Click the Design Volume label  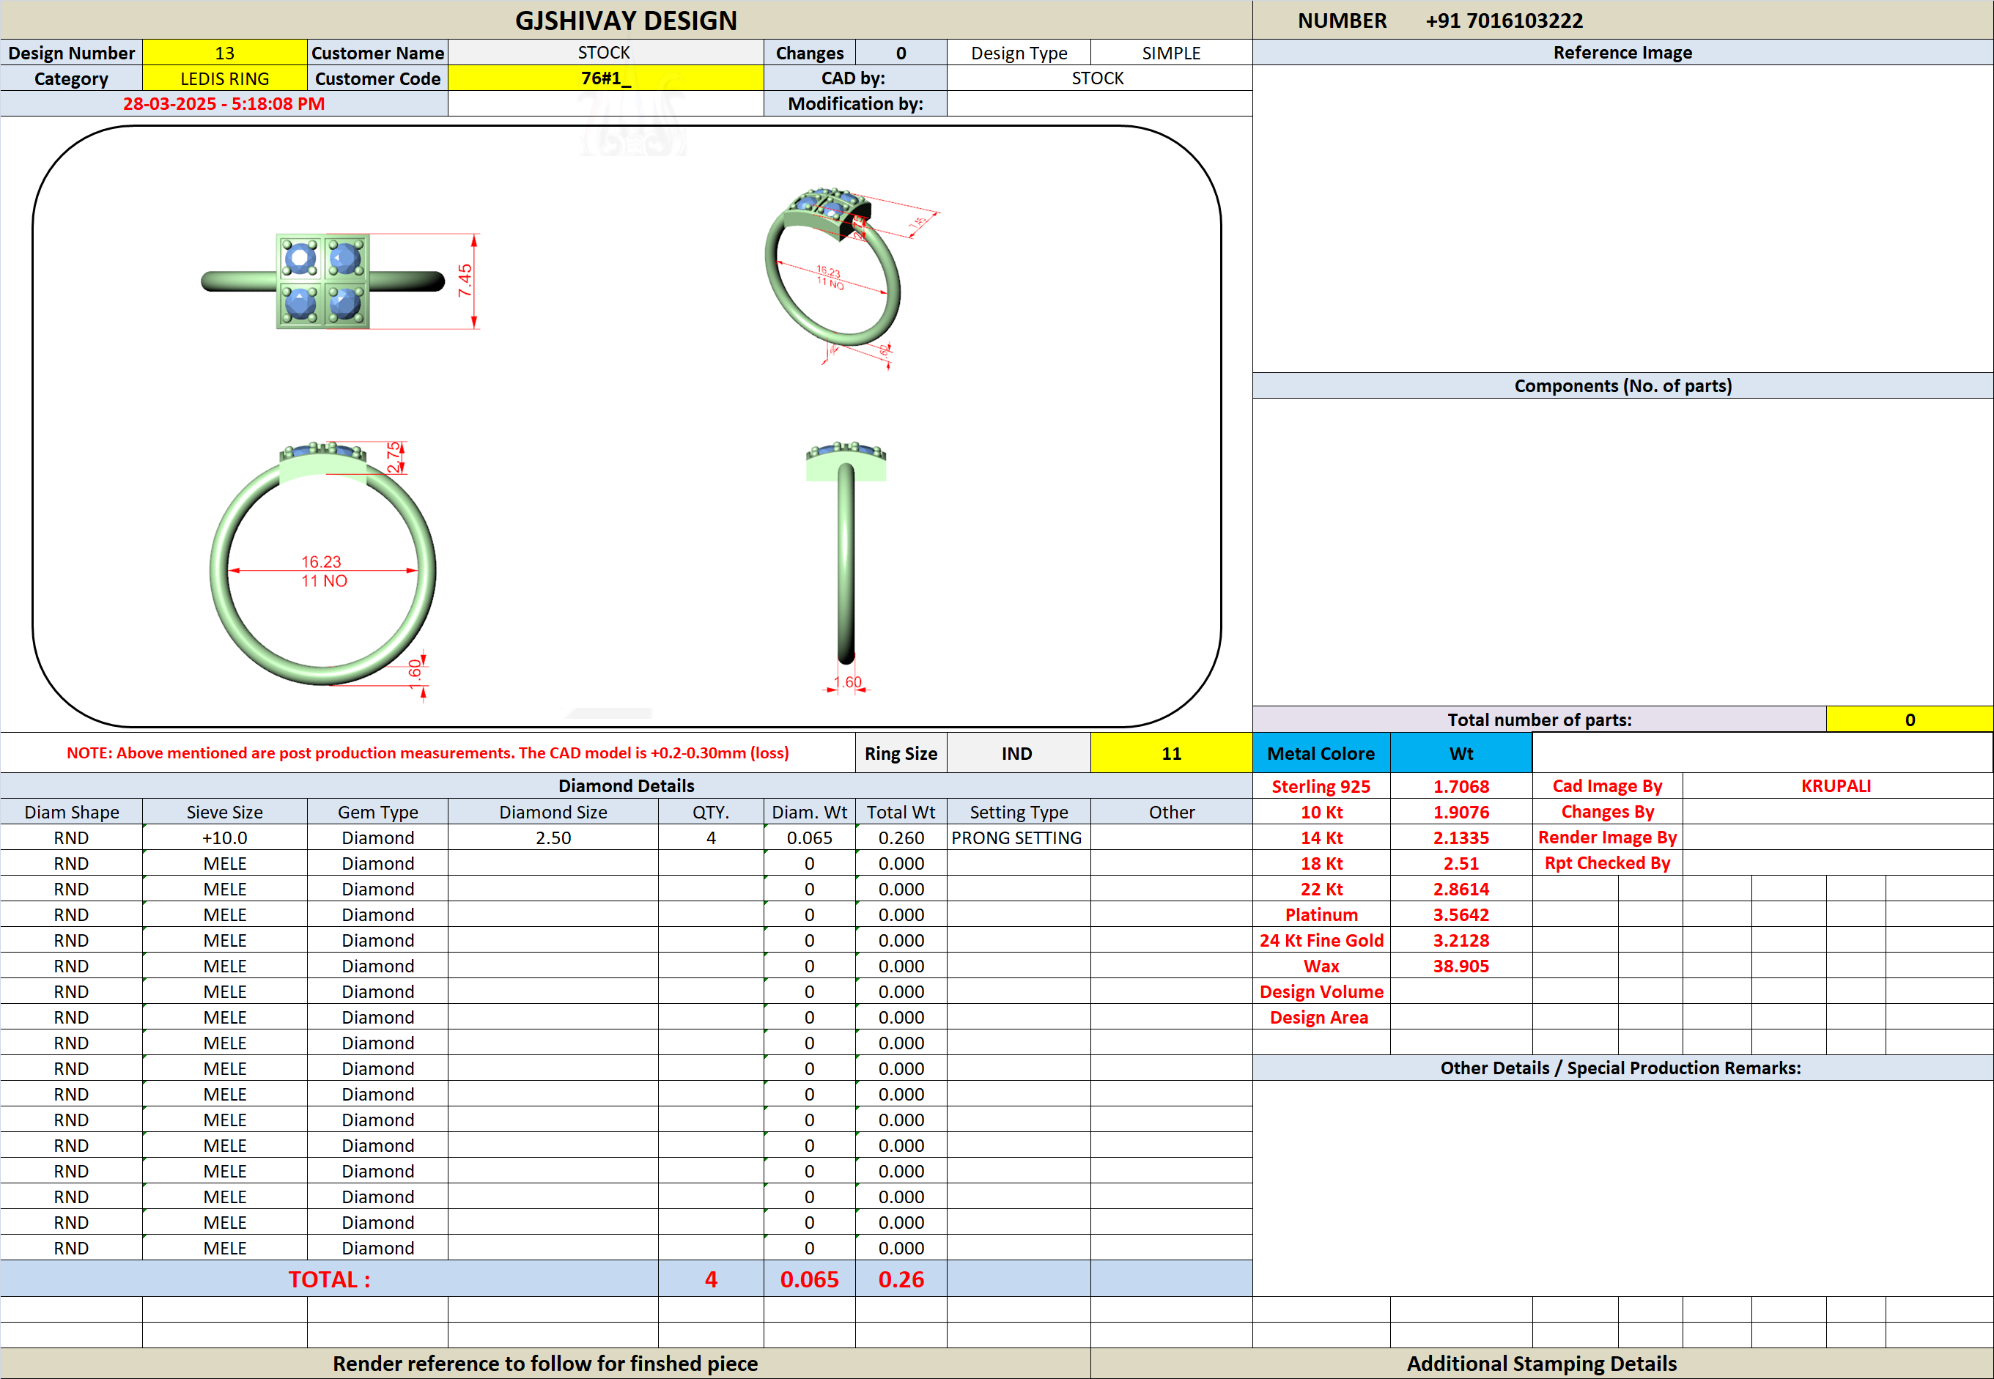(x=1321, y=992)
